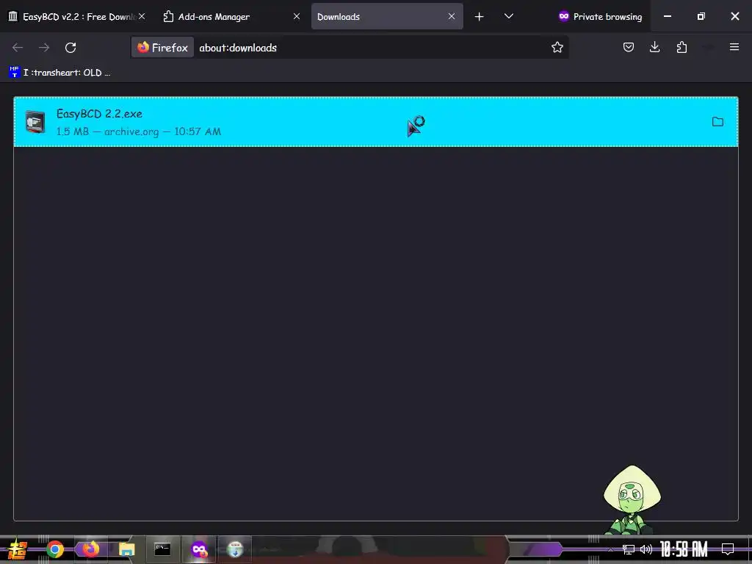The height and width of the screenshot is (564, 752).
Task: Open the Downloads toolbar panel
Action: click(654, 47)
